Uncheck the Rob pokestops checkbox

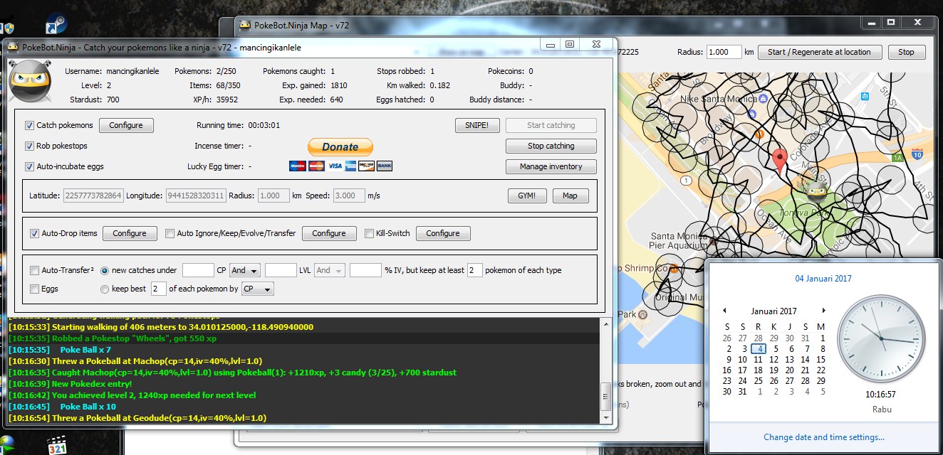pos(30,146)
